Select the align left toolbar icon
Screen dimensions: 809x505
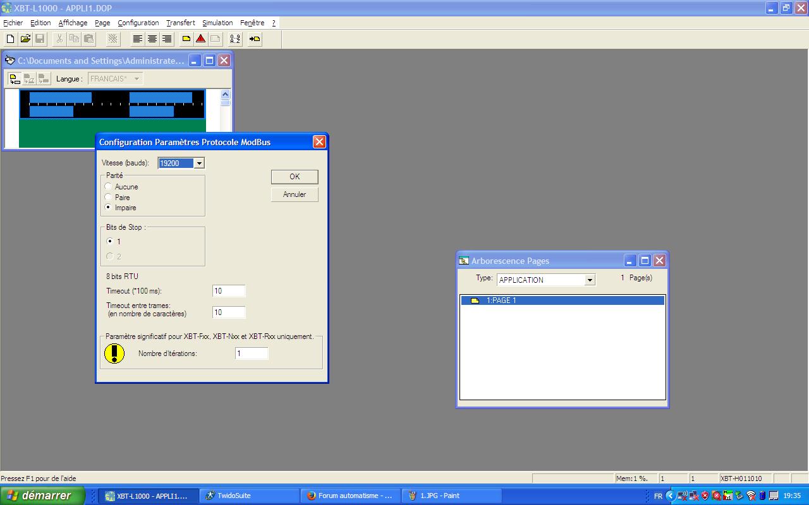(137, 39)
